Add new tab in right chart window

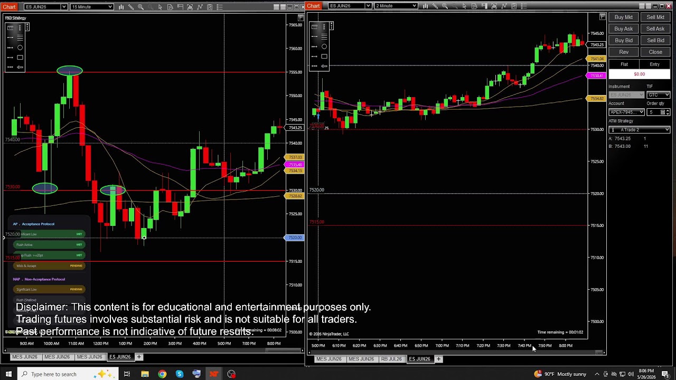tap(438, 359)
